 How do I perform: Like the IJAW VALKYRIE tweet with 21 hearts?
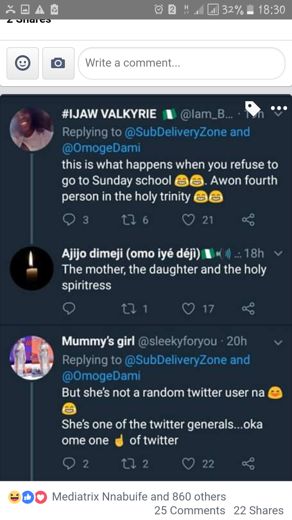point(189,220)
